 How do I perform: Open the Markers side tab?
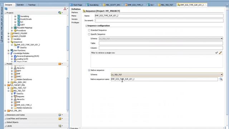(x=75, y=13)
